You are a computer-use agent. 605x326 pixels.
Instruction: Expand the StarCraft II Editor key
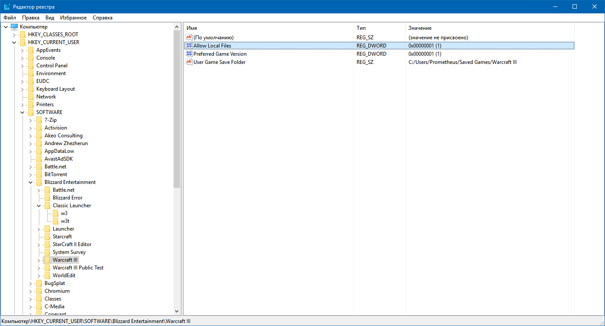tap(39, 244)
